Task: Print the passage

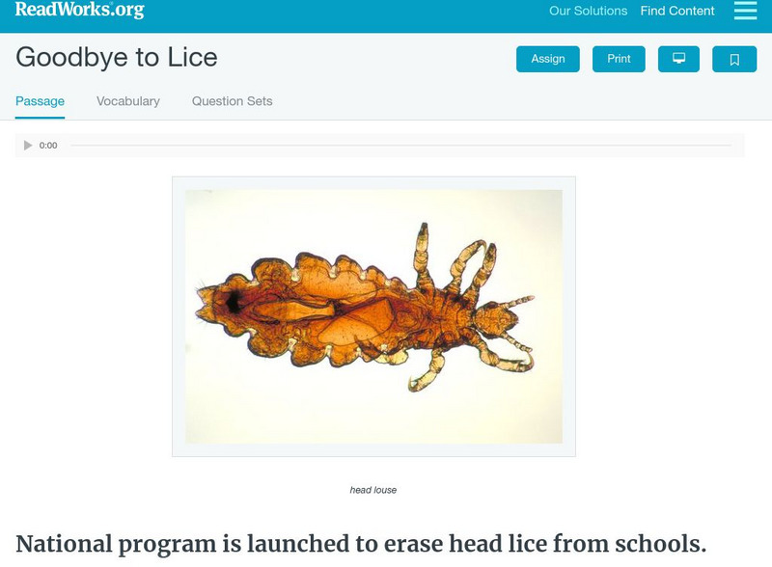Action: click(619, 59)
